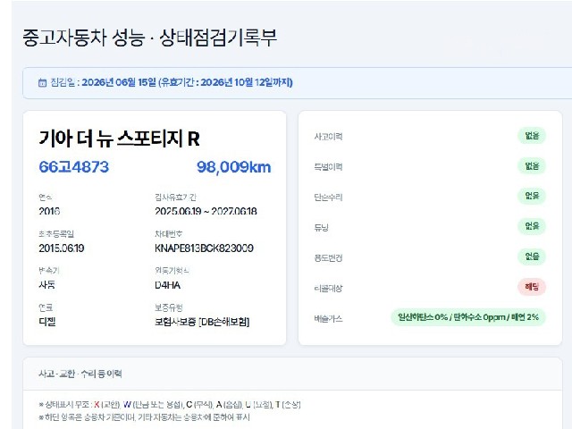The height and width of the screenshot is (429, 572).
Task: Click the engine type value D4HA
Action: (x=167, y=285)
